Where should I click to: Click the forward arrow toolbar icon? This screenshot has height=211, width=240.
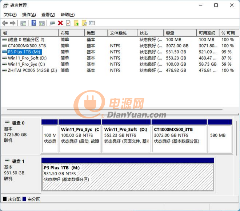point(13,23)
